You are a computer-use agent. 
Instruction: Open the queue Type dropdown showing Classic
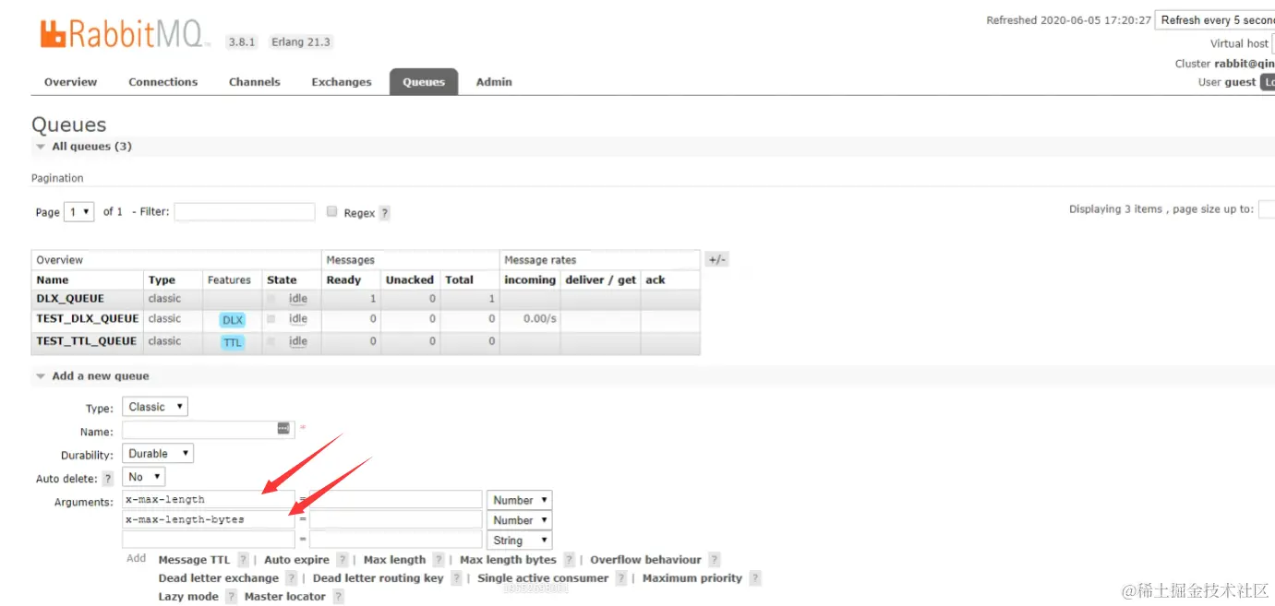pos(155,407)
